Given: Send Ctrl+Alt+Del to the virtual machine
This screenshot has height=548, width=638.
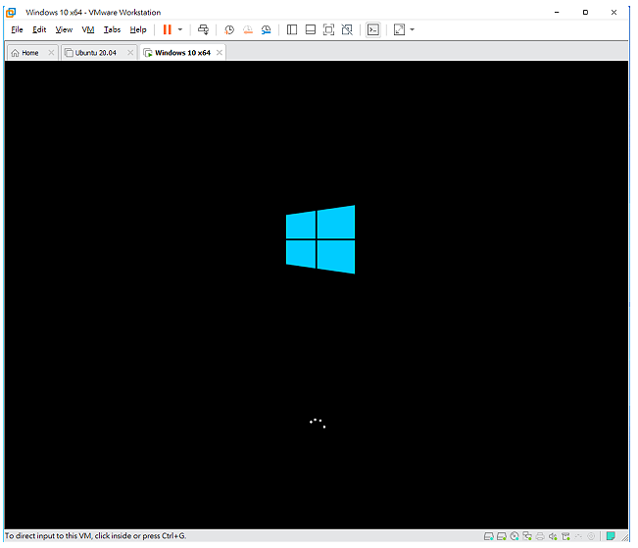Looking at the screenshot, I should [x=203, y=29].
